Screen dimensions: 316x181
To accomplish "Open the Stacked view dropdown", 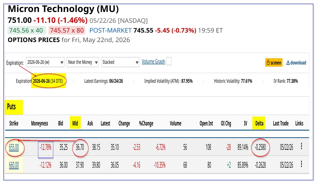I will point(120,62).
